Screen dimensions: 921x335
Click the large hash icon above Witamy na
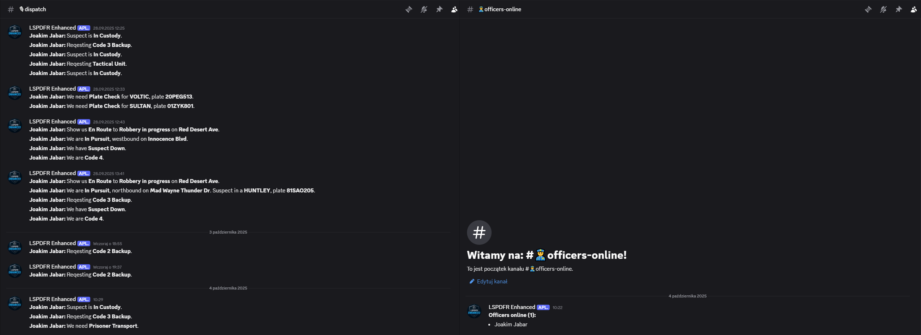[479, 232]
